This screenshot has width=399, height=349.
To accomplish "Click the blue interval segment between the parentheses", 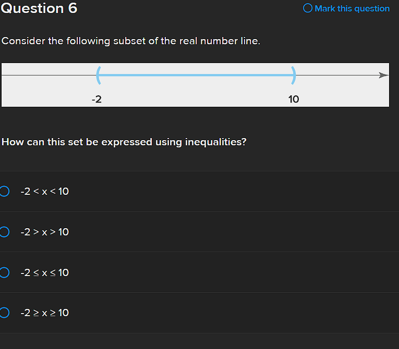I will point(196,75).
